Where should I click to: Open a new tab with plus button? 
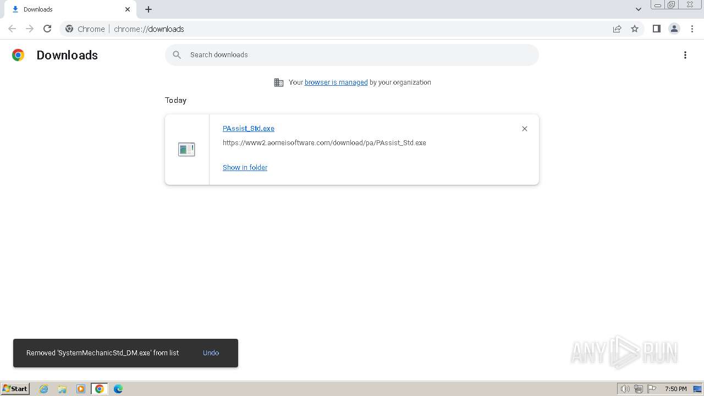(x=148, y=9)
